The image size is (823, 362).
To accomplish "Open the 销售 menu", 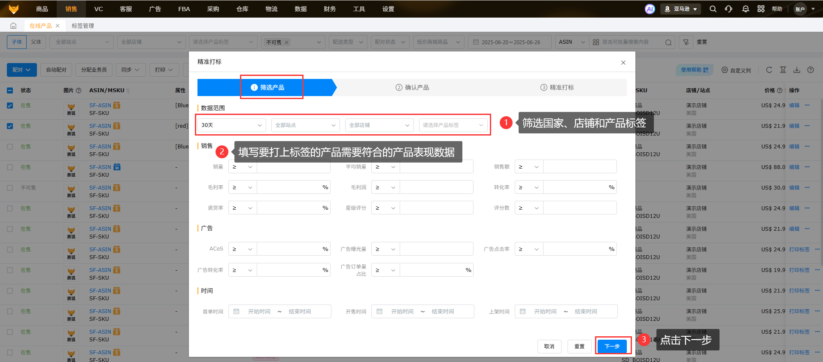I will pos(71,9).
